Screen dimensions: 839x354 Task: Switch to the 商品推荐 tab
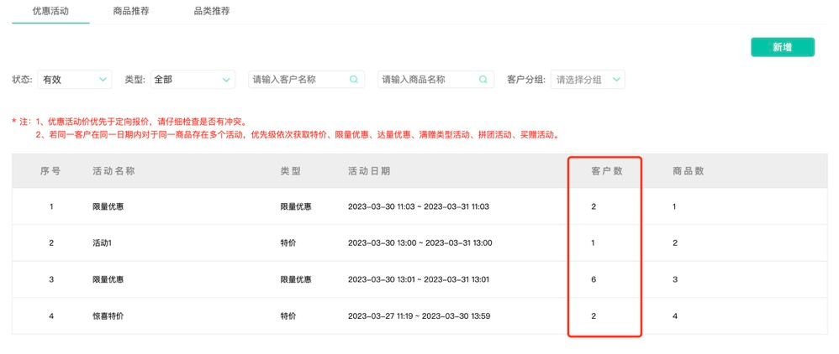(131, 12)
